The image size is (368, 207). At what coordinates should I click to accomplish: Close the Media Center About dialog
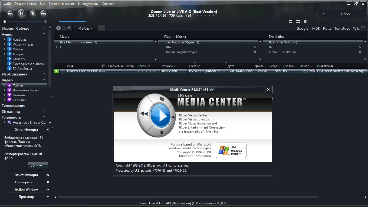click(x=268, y=89)
